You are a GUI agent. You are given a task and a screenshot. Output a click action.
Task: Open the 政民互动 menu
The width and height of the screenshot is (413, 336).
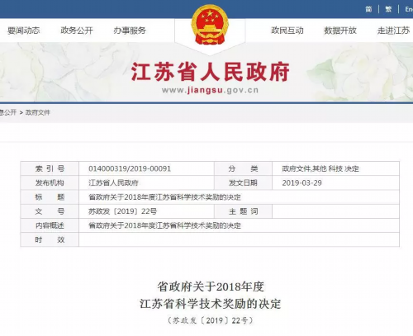(287, 31)
